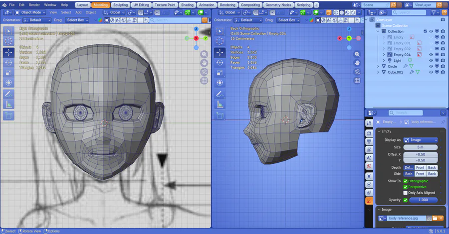Expand the Empty.004 item in the outliner
The width and height of the screenshot is (449, 234).
384,55
